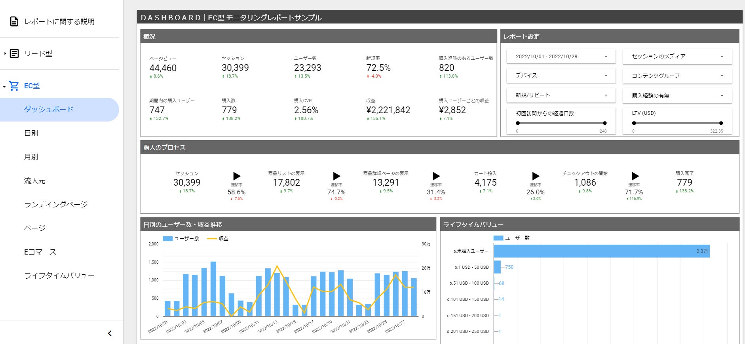Open the セッションのメディア filter dropdown
Viewport: 745px width, 344px height.
coord(677,57)
